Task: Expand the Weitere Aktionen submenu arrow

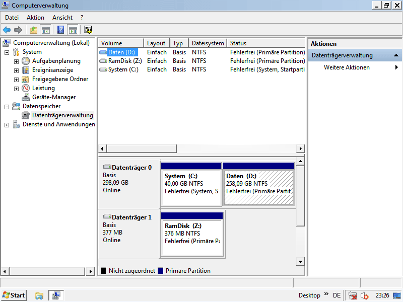Action: [x=396, y=67]
